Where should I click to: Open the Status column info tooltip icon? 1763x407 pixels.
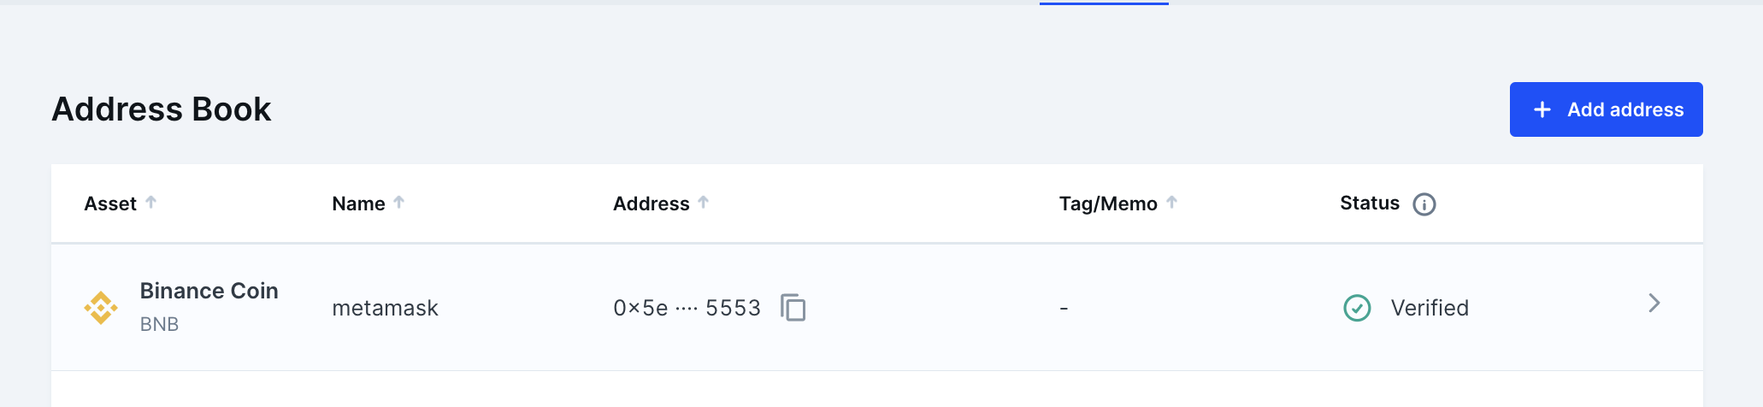1424,204
